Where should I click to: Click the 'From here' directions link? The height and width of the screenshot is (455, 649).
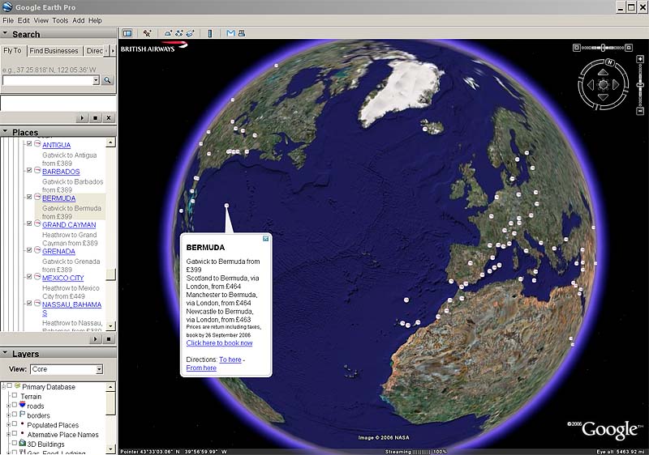pos(201,368)
